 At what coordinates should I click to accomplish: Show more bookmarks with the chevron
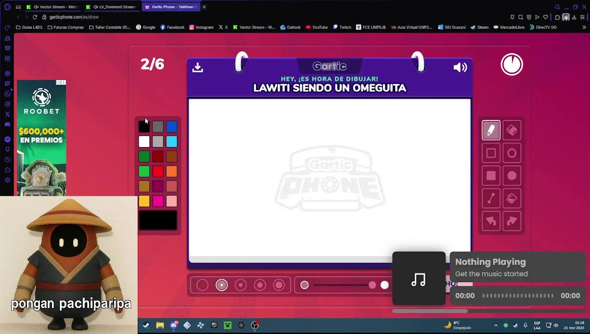pyautogui.click(x=584, y=27)
